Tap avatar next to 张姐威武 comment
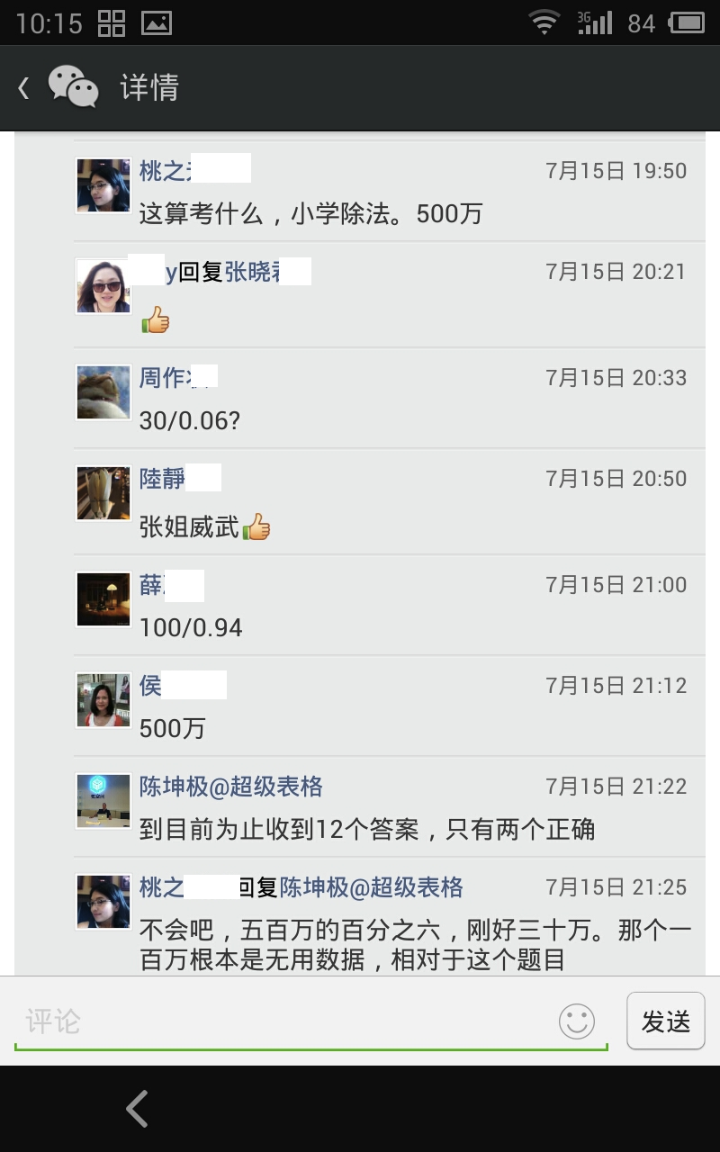 pyautogui.click(x=103, y=493)
